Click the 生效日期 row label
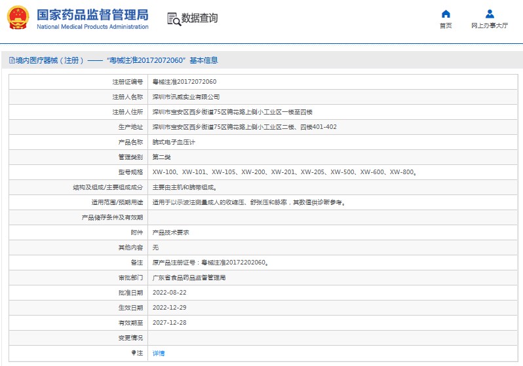This screenshot has height=366, width=523. [130, 308]
